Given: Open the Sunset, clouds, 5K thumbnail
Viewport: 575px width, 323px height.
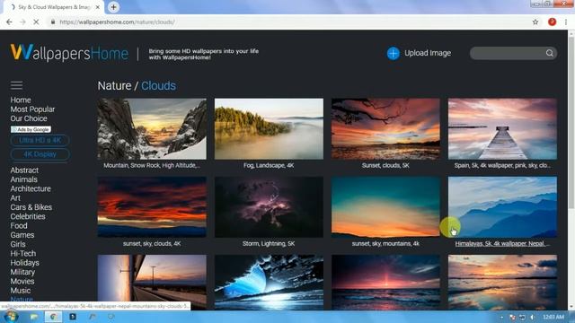Looking at the screenshot, I should point(385,129).
